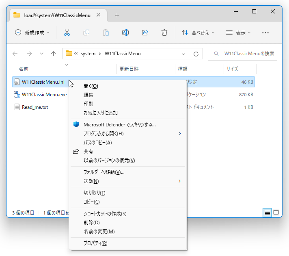Viewport: 289px width, 256px height.
Task: Click the Cut scissors icon in toolbar
Action: (67, 33)
